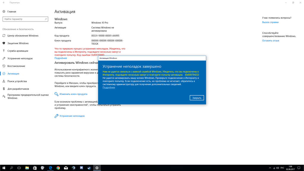Click the tools icon for Для разработчиков
This screenshot has width=304, height=171.
coord(4,89)
